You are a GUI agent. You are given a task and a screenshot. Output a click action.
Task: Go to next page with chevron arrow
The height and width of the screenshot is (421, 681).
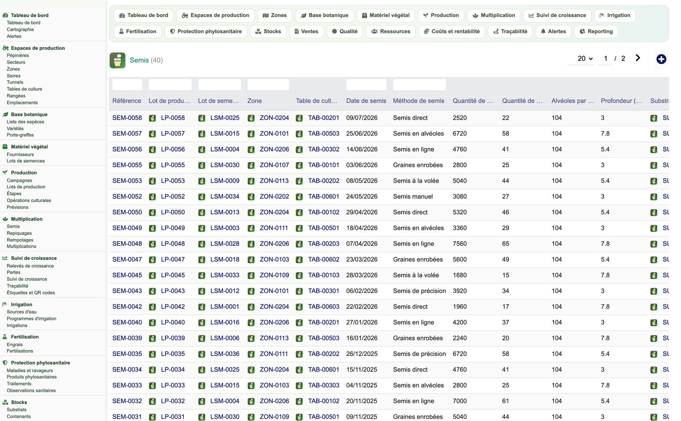click(638, 58)
